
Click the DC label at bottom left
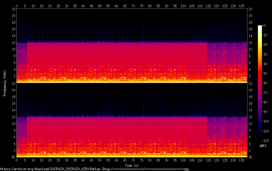13,157
